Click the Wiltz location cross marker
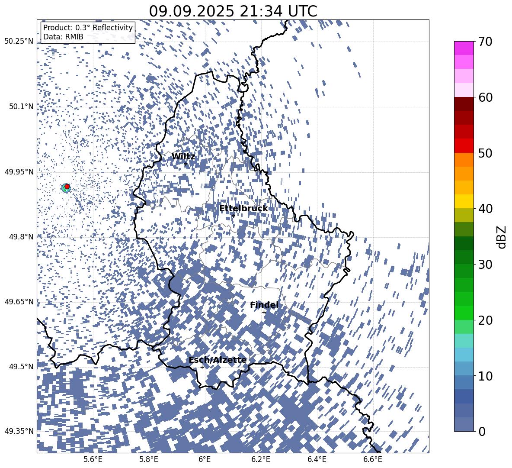This screenshot has height=468, width=512. click(x=186, y=164)
